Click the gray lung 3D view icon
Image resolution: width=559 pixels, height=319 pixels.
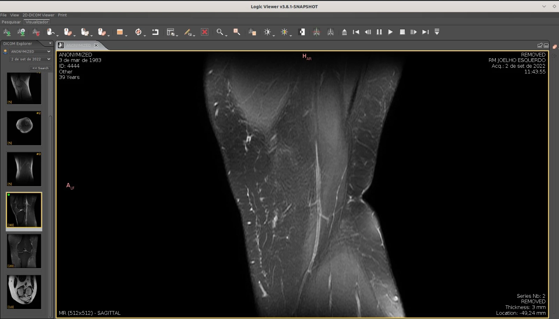[331, 32]
